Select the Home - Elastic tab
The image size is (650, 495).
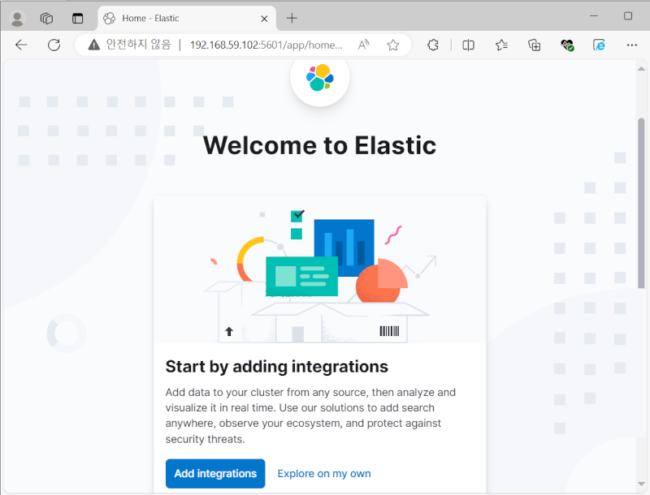(187, 18)
